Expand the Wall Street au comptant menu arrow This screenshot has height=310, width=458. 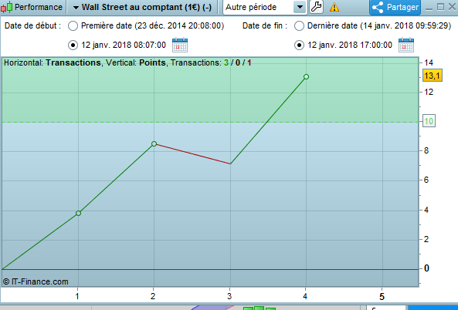[x=76, y=8]
